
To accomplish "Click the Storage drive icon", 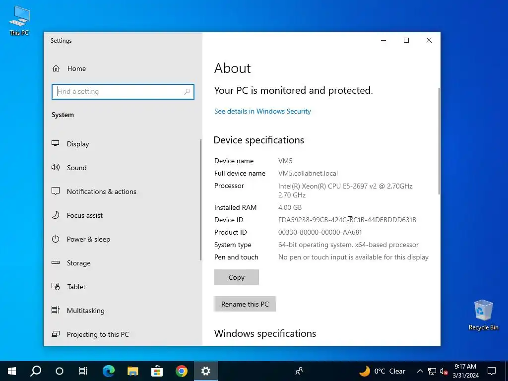I will coord(56,263).
